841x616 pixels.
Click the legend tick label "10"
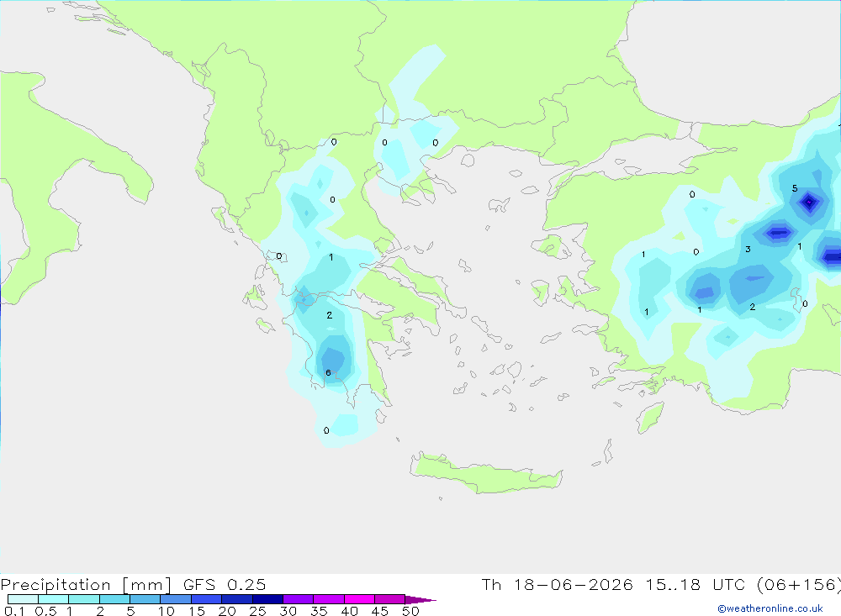[x=167, y=611]
